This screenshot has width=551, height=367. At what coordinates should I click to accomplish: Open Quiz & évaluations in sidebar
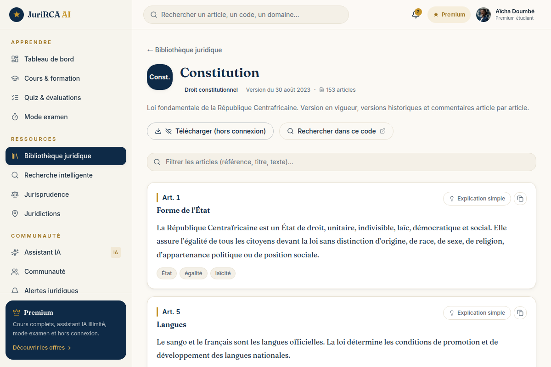coord(66,98)
